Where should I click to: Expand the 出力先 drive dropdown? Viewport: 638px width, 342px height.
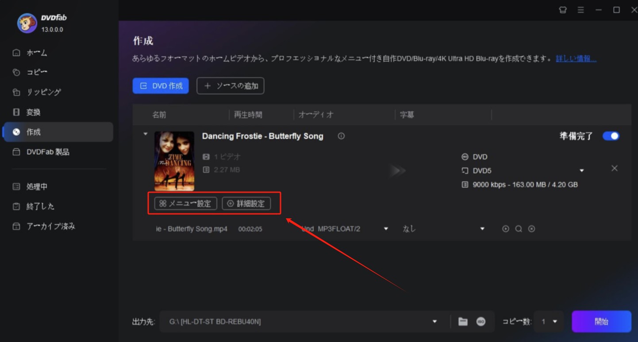(x=434, y=322)
